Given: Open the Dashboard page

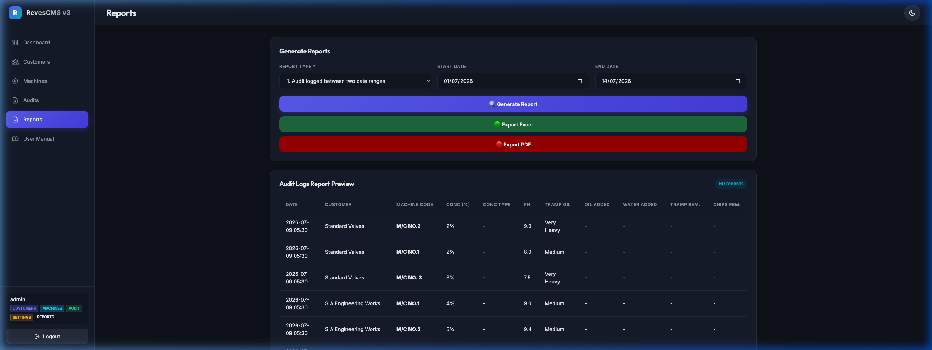Looking at the screenshot, I should (47, 43).
